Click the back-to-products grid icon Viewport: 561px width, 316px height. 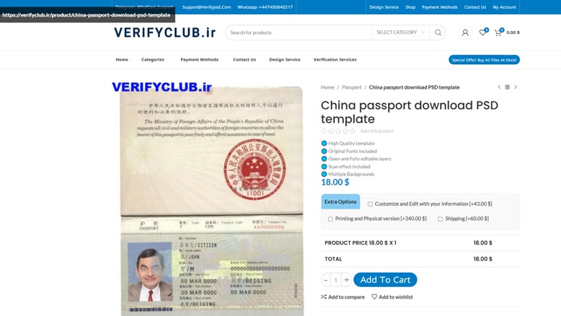[508, 87]
